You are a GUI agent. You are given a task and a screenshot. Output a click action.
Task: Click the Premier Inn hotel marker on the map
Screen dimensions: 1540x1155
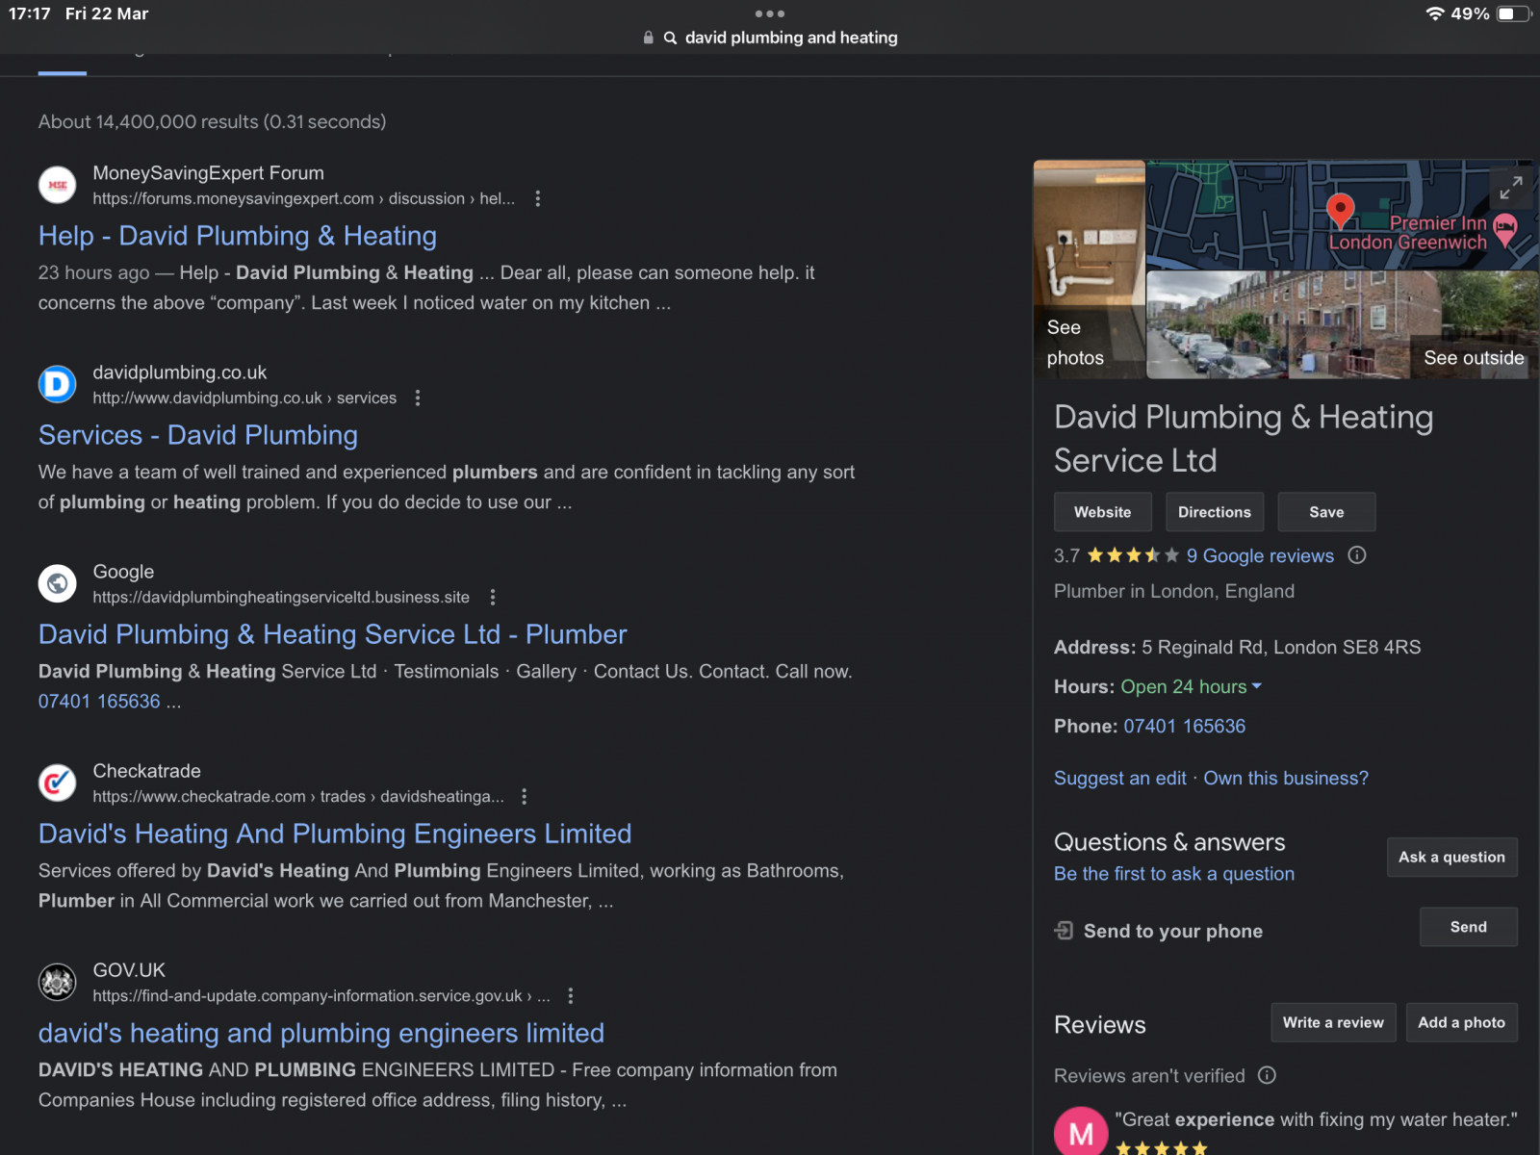point(1504,229)
